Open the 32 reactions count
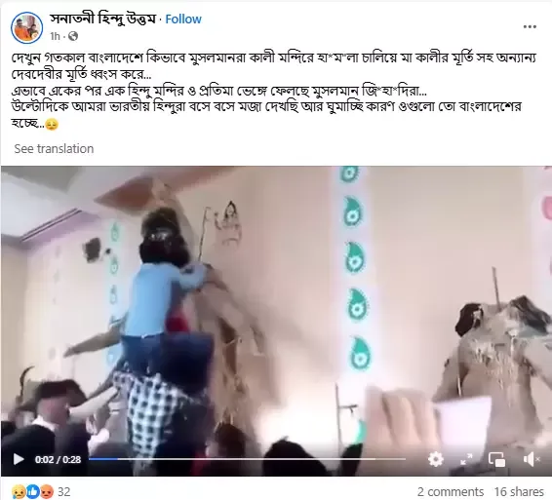The height and width of the screenshot is (500, 552). click(x=64, y=491)
